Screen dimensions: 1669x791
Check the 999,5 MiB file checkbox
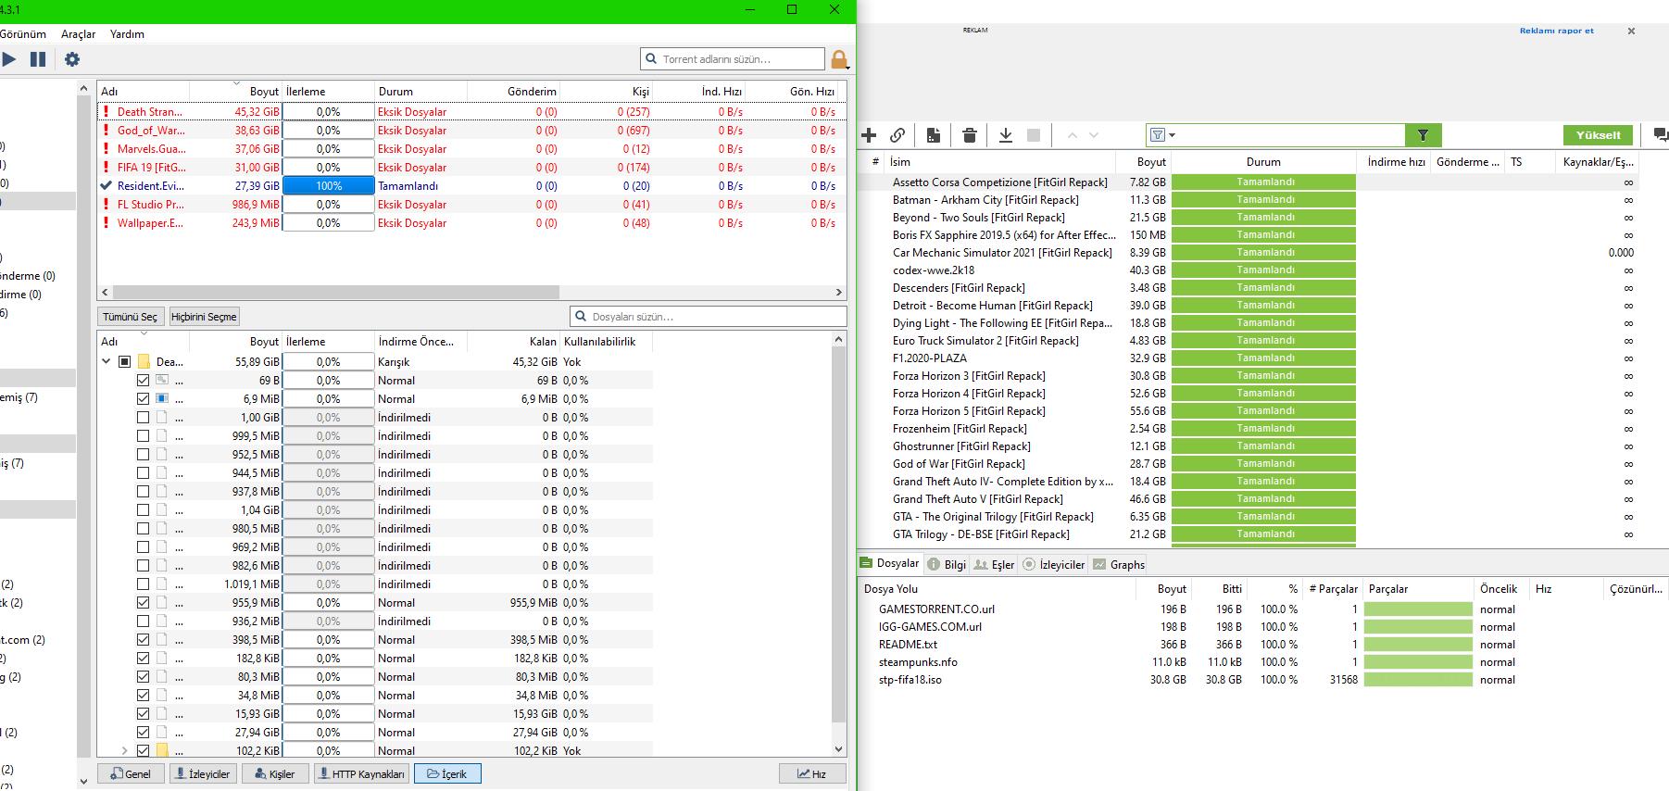(x=143, y=436)
